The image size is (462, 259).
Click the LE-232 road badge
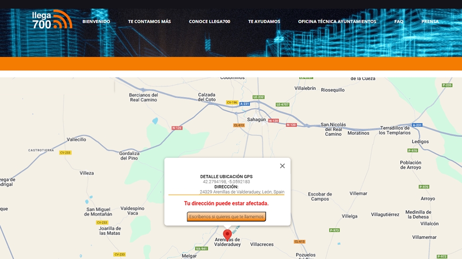pyautogui.click(x=258, y=97)
